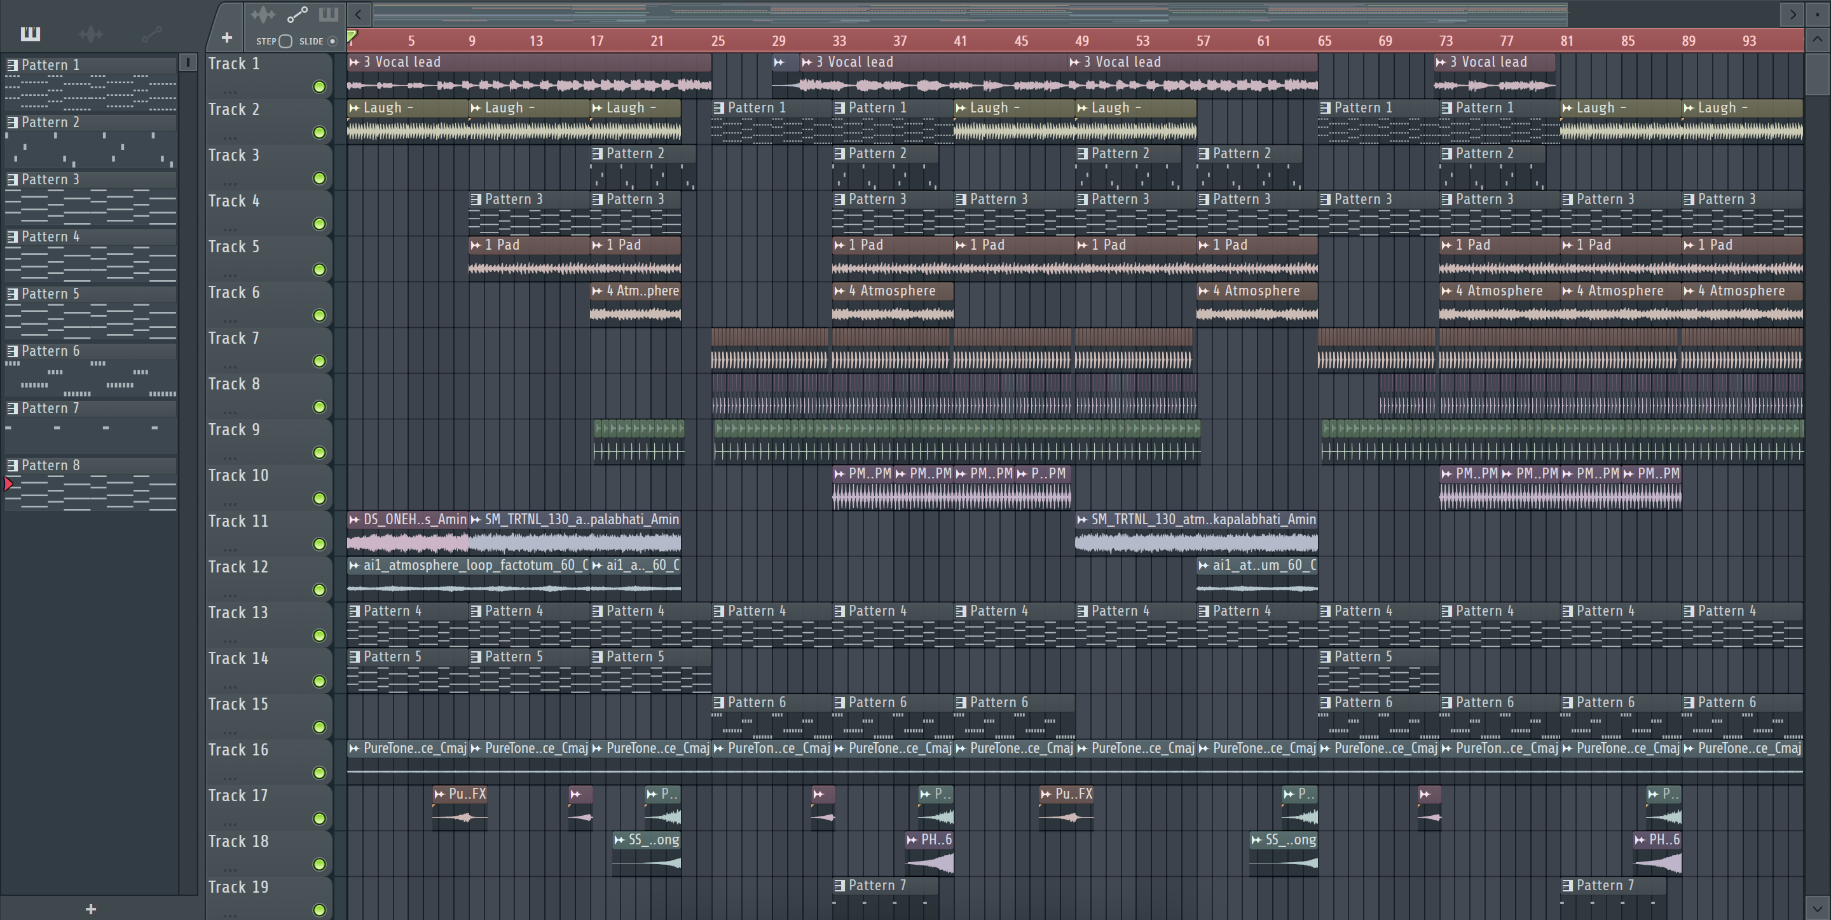Screen dimensions: 1831x920
Task: Open Track 1 options via its three-dot handle
Action: [x=229, y=91]
